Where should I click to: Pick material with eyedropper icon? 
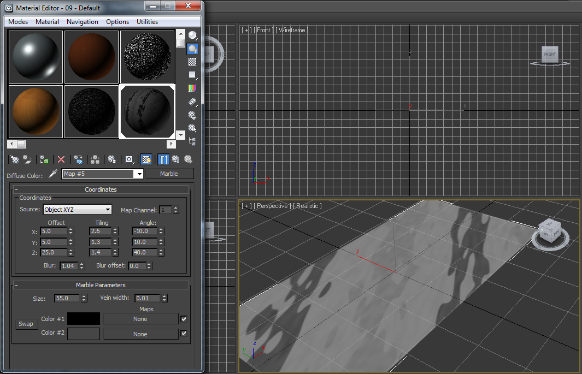[53, 174]
